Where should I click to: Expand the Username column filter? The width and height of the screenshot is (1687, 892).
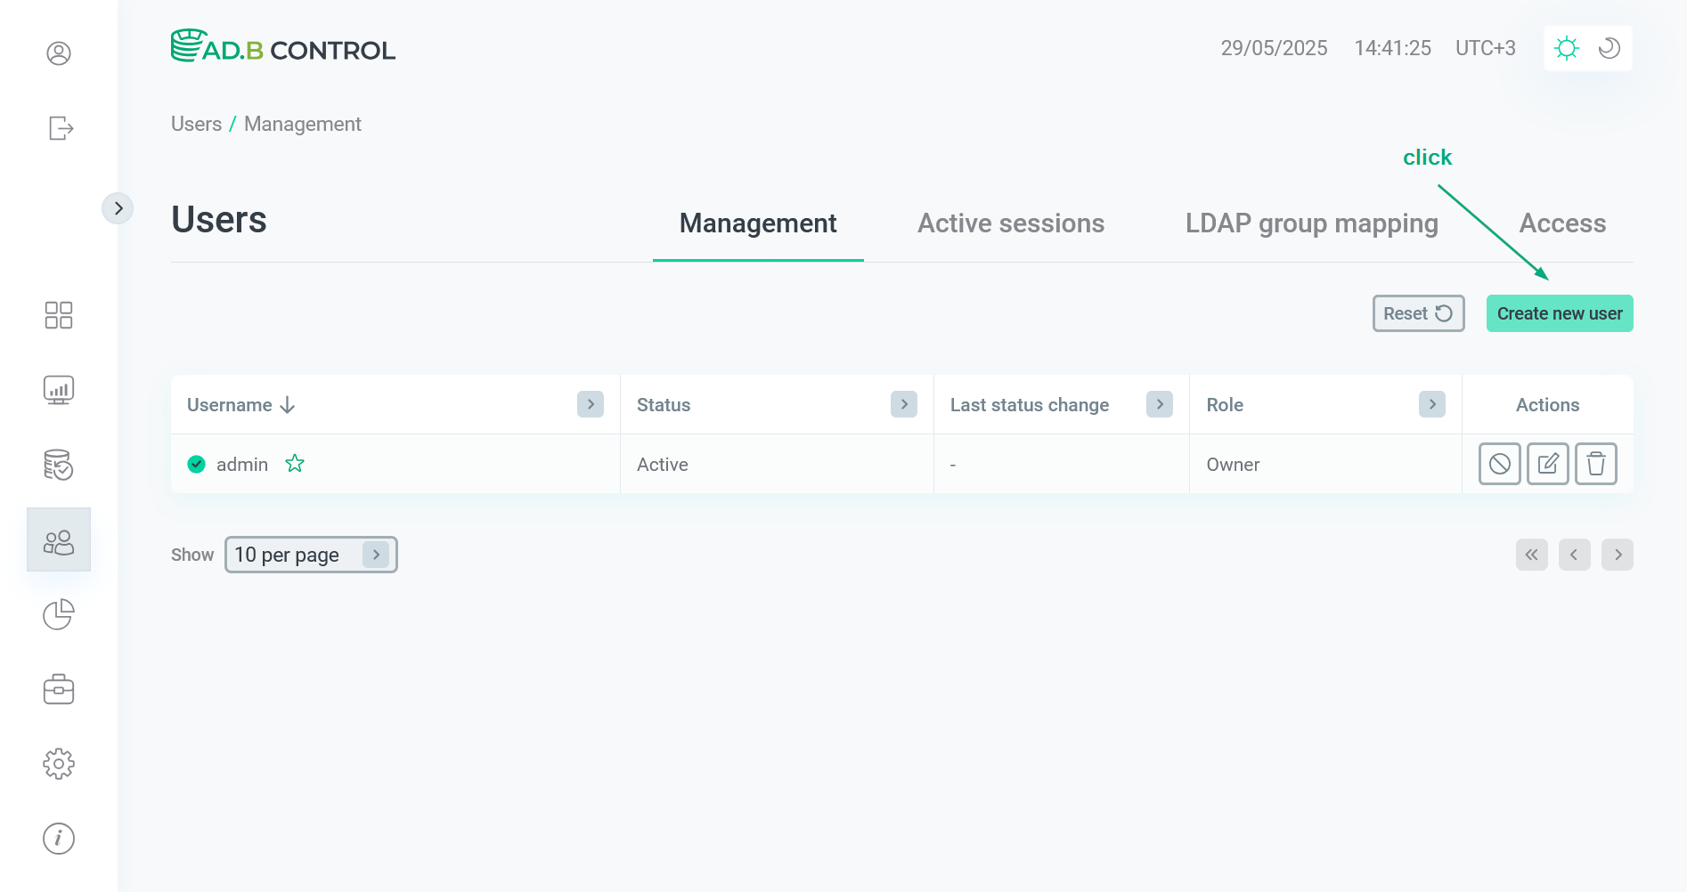[591, 404]
